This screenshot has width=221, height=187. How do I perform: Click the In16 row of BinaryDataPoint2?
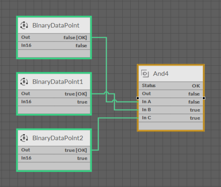[x=54, y=158]
